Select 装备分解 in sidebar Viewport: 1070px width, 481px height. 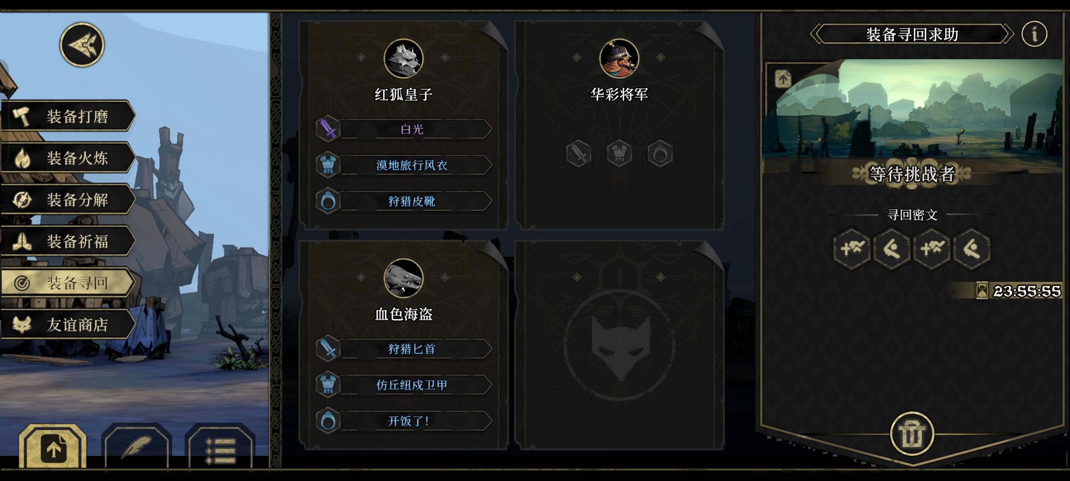pyautogui.click(x=68, y=200)
